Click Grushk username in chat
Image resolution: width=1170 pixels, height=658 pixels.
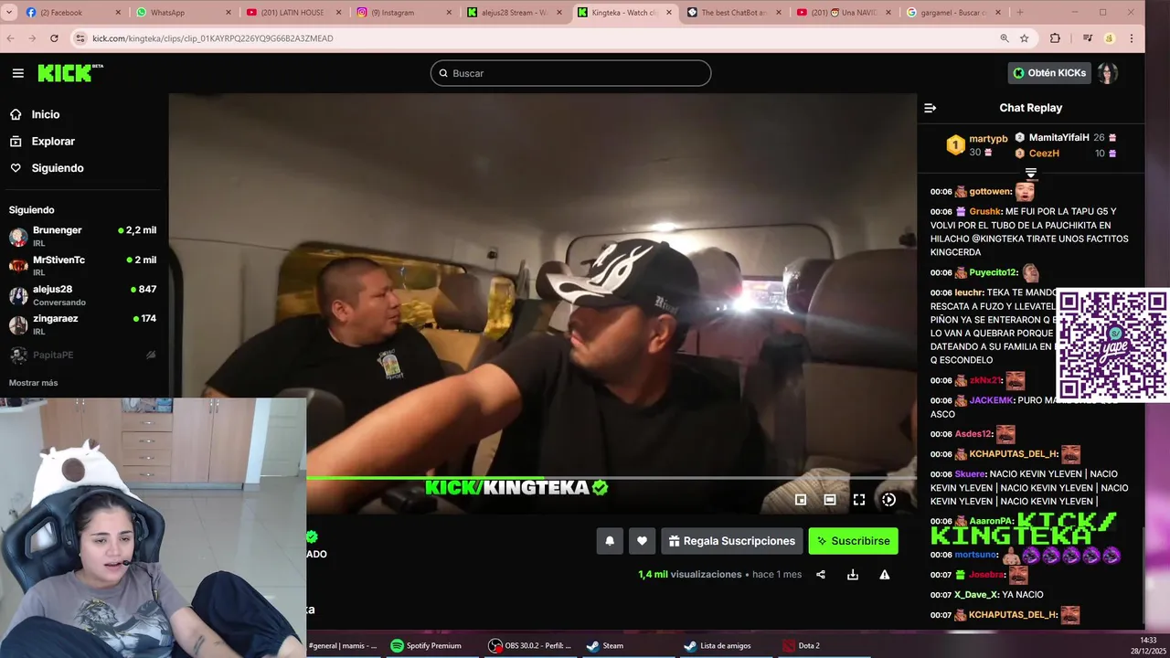985,211
